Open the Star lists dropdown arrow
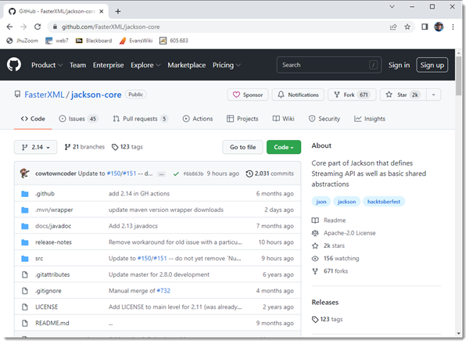469x344 pixels. click(433, 95)
